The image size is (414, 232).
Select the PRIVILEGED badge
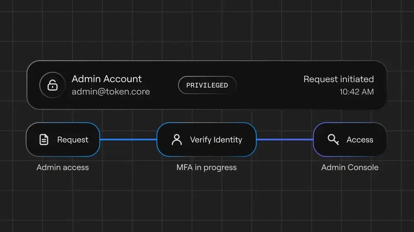(207, 85)
